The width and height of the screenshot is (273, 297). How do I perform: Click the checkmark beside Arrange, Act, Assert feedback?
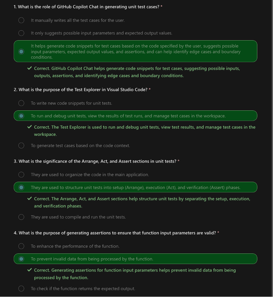(29, 198)
